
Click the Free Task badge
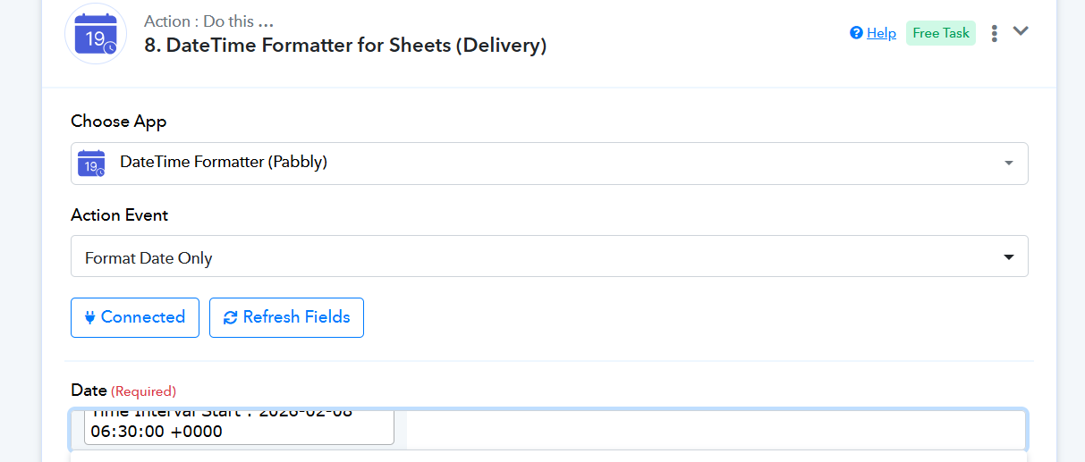click(941, 33)
